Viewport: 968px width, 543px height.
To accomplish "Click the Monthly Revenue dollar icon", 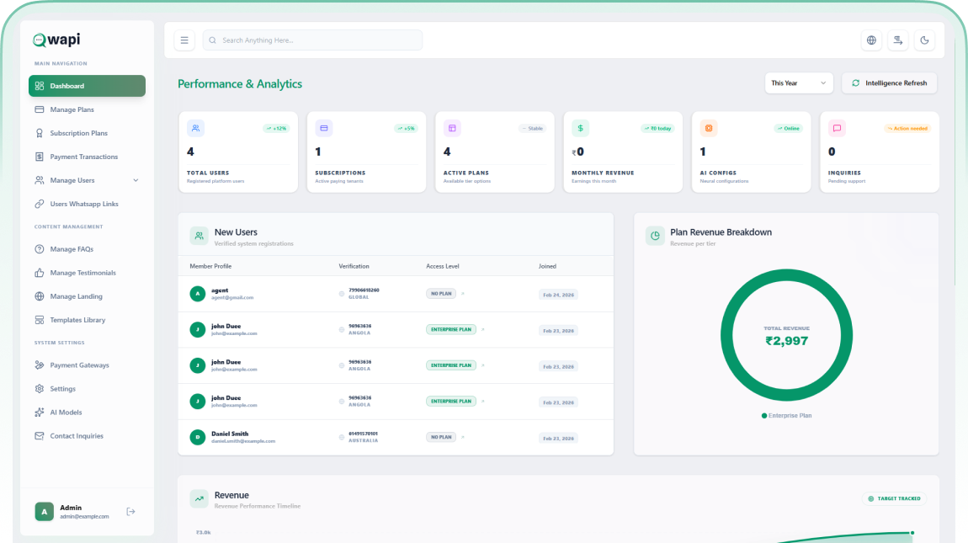I will (x=580, y=128).
